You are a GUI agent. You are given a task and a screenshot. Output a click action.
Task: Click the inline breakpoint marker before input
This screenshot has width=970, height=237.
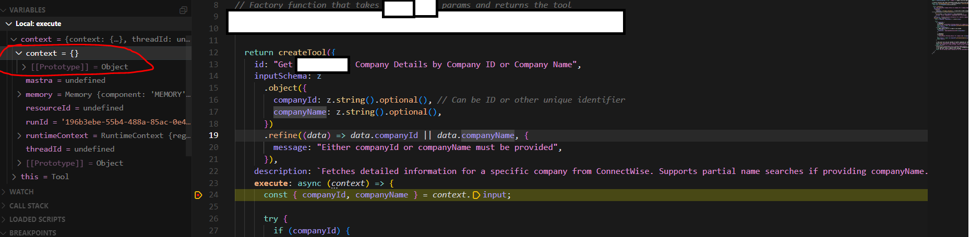tap(476, 195)
